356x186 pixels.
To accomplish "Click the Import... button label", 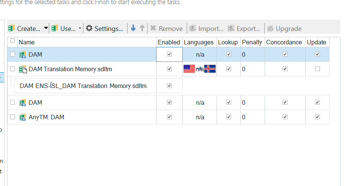I will [x=211, y=29].
